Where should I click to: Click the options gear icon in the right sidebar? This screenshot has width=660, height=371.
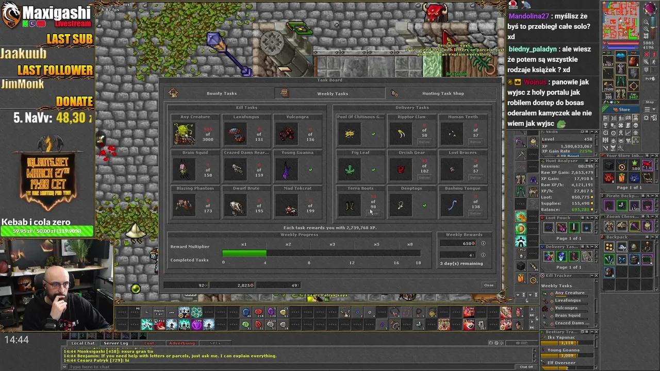(x=646, y=117)
